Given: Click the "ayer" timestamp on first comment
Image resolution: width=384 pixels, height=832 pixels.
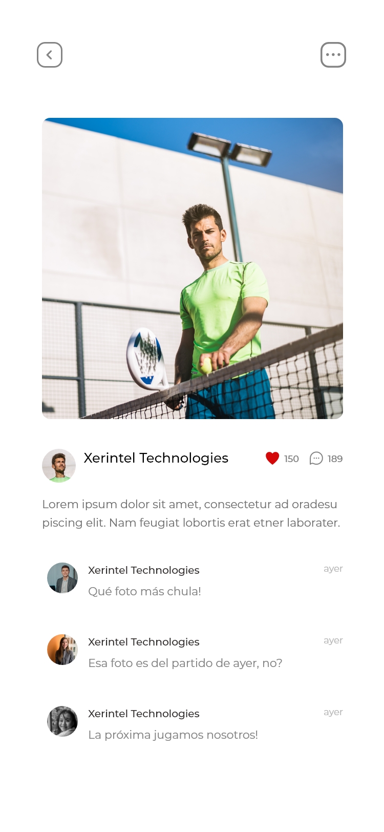Looking at the screenshot, I should tap(333, 569).
